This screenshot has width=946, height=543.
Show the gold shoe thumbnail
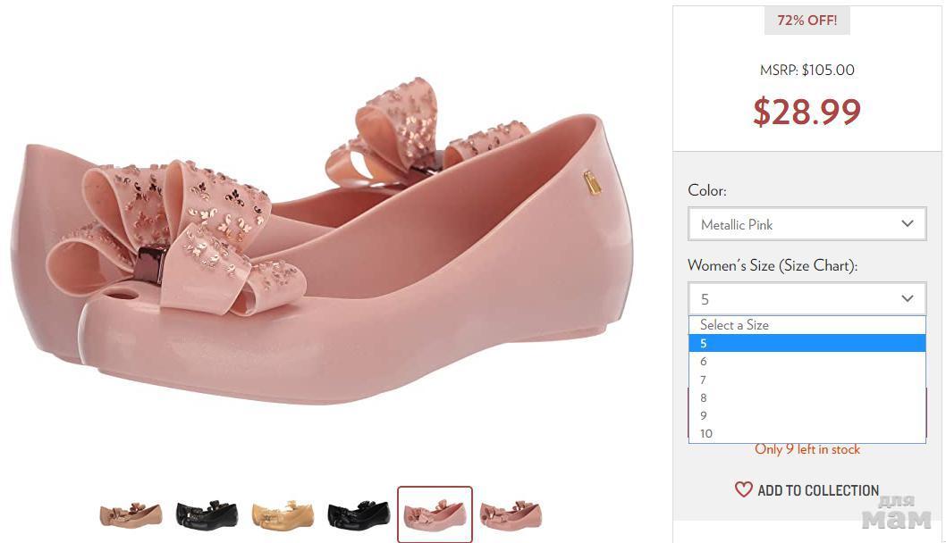tap(283, 514)
